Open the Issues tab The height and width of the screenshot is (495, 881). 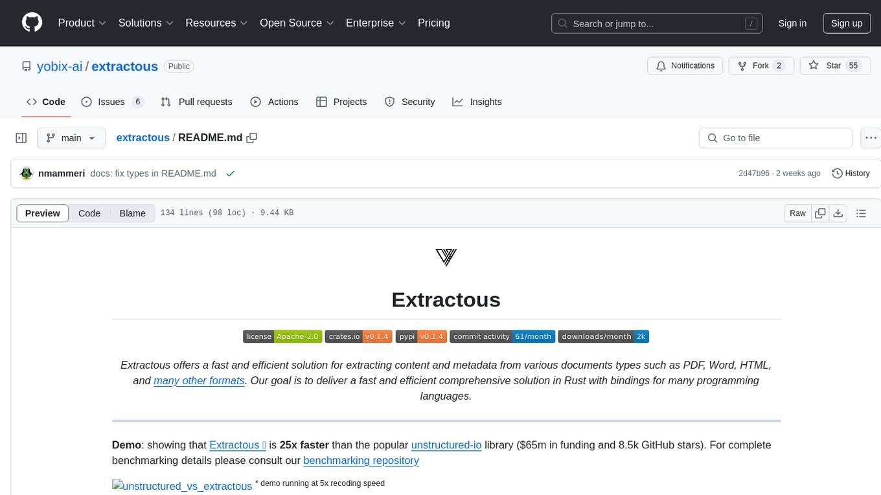(112, 102)
